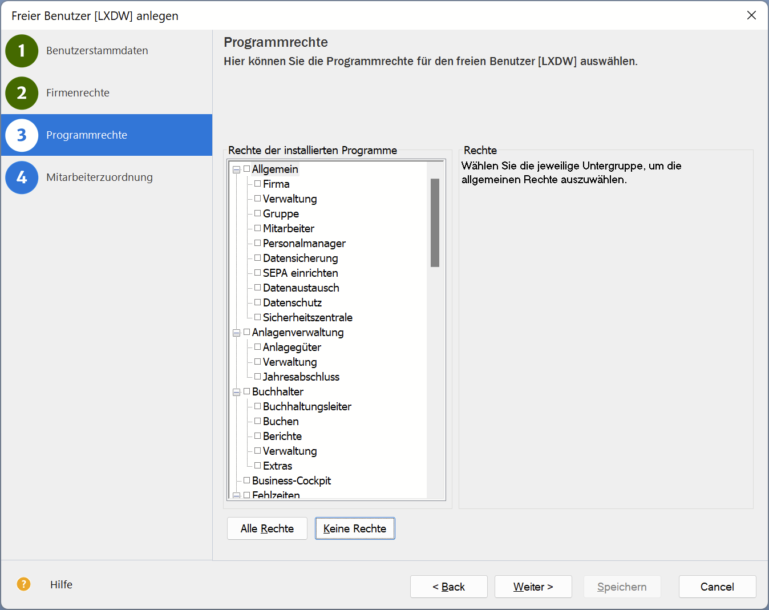Tick the Datensicherung checkbox

(x=258, y=258)
